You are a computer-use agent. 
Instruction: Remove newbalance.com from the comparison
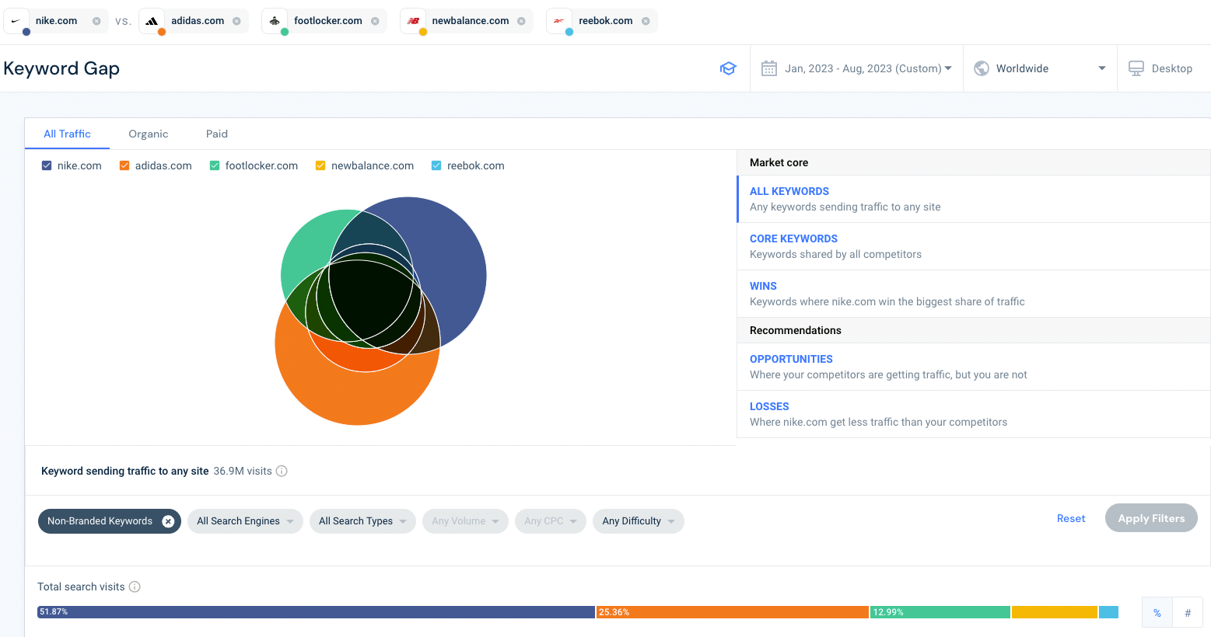(521, 21)
